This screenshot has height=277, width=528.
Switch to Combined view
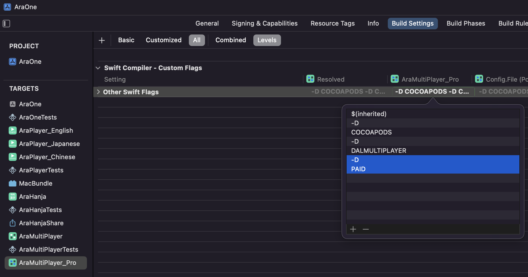[231, 40]
